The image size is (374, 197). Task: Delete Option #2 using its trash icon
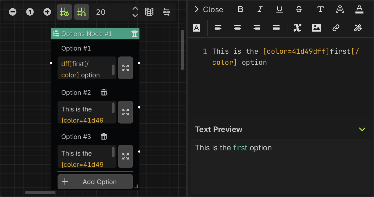104,92
